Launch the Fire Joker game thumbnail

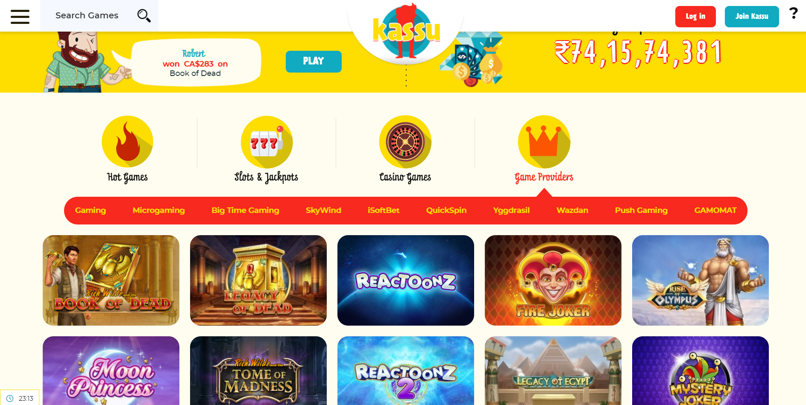click(553, 280)
